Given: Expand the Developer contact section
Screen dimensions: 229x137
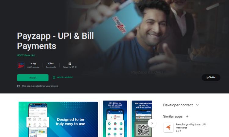Looking at the screenshot, I should [181, 105].
